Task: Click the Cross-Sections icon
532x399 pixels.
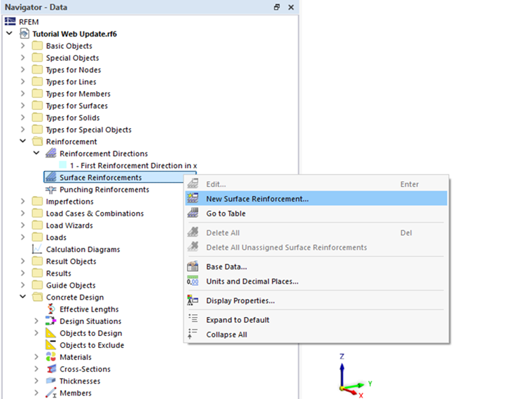Action: 51,369
